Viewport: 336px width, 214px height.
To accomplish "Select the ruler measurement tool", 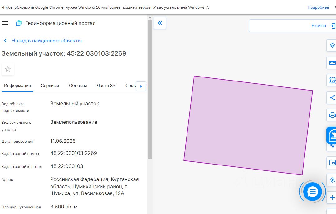I will (332, 63).
